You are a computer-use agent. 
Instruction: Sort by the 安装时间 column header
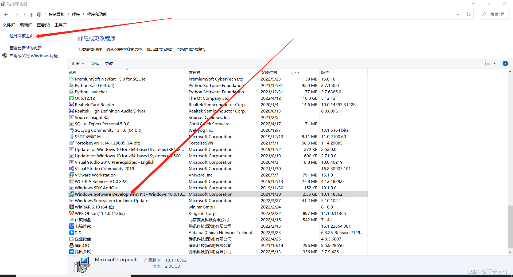coord(274,72)
